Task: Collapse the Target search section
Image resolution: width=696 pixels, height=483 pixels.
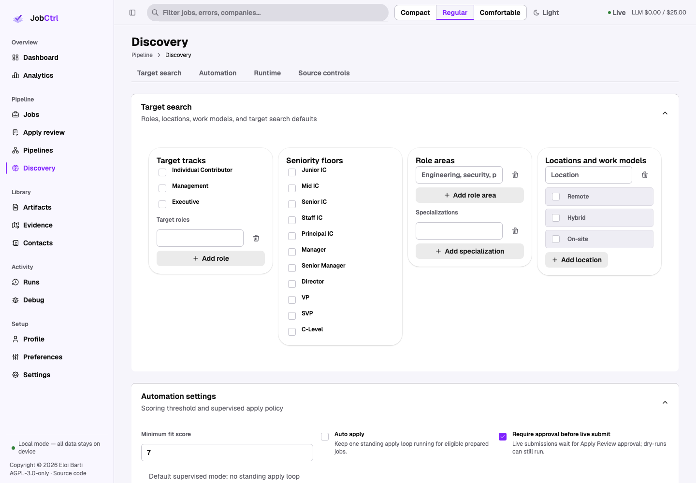Action: pos(665,113)
